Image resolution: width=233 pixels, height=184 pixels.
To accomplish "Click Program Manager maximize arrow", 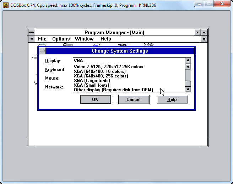I will tap(204, 32).
